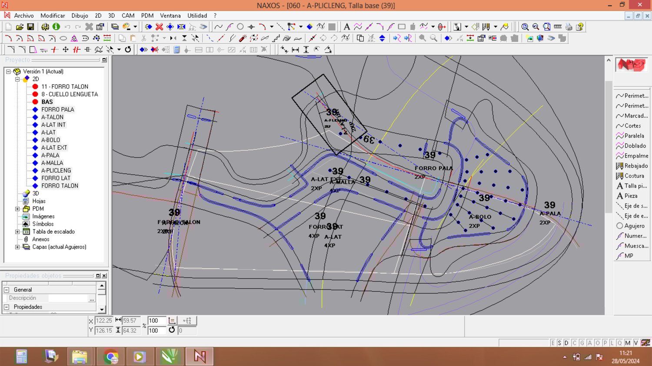Collapse the General properties section
Screen dimensions: 652x366
click(7, 290)
